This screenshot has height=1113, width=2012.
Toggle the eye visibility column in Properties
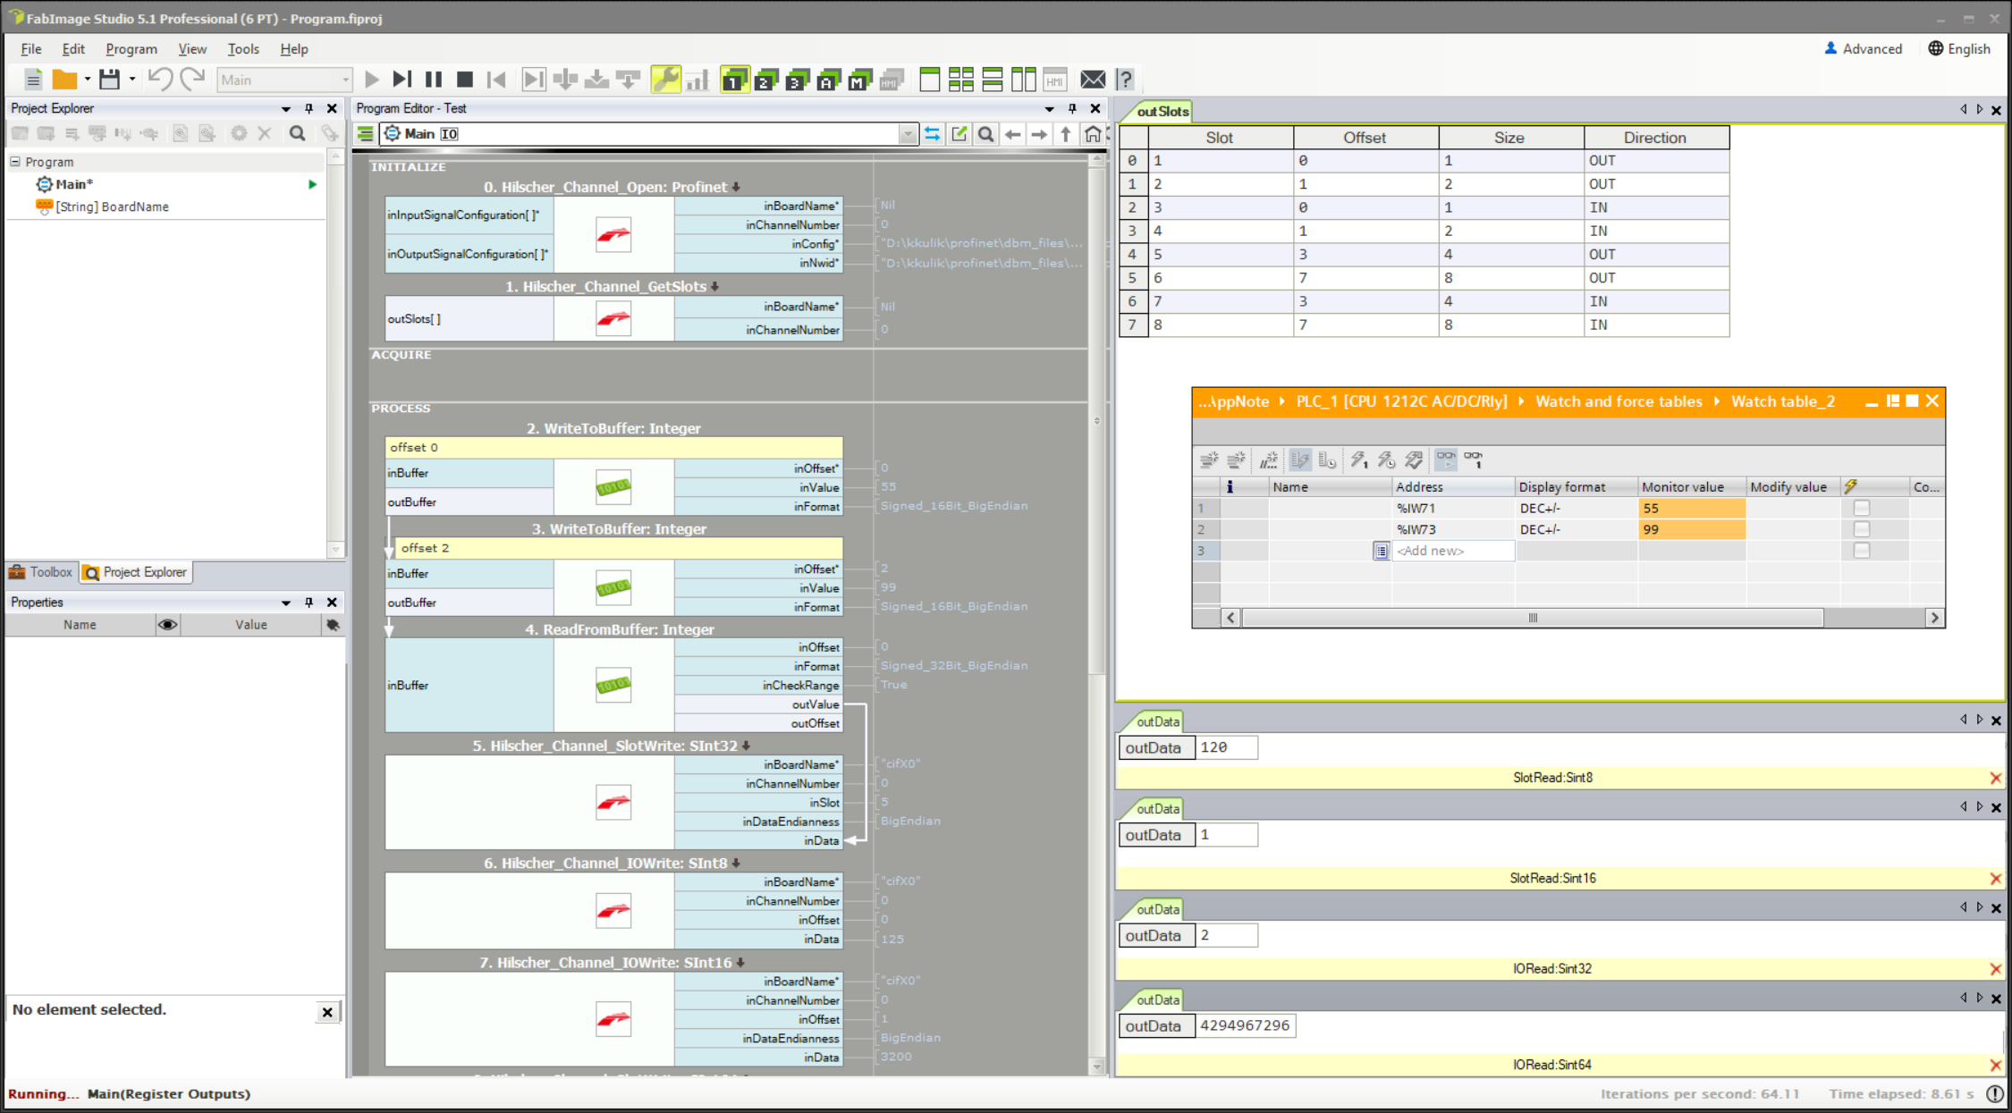167,625
